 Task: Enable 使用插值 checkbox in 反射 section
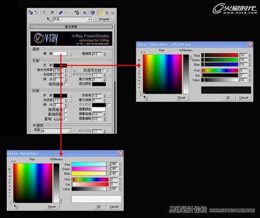pos(66,84)
